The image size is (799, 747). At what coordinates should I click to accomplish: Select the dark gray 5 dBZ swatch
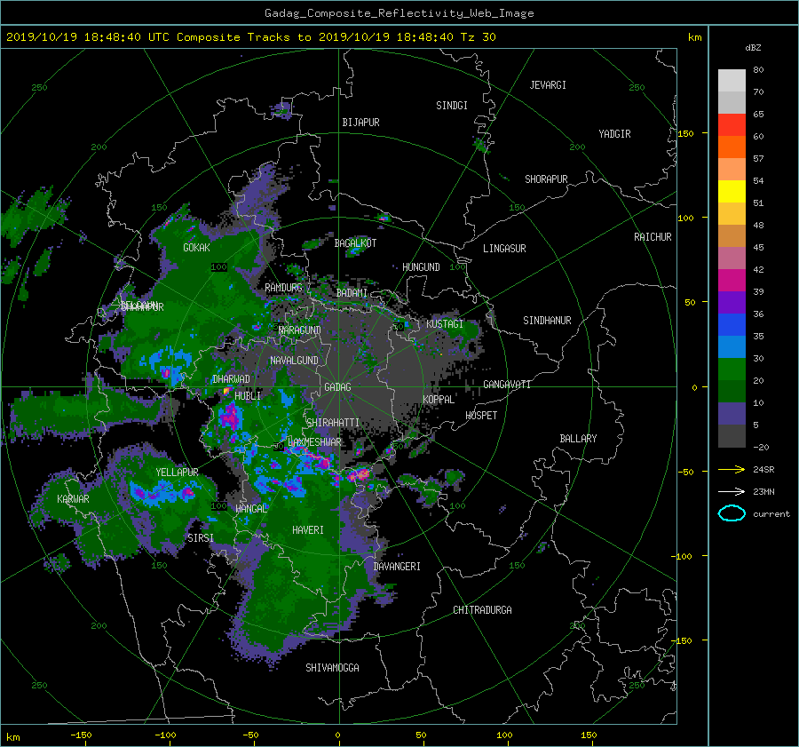pos(732,436)
